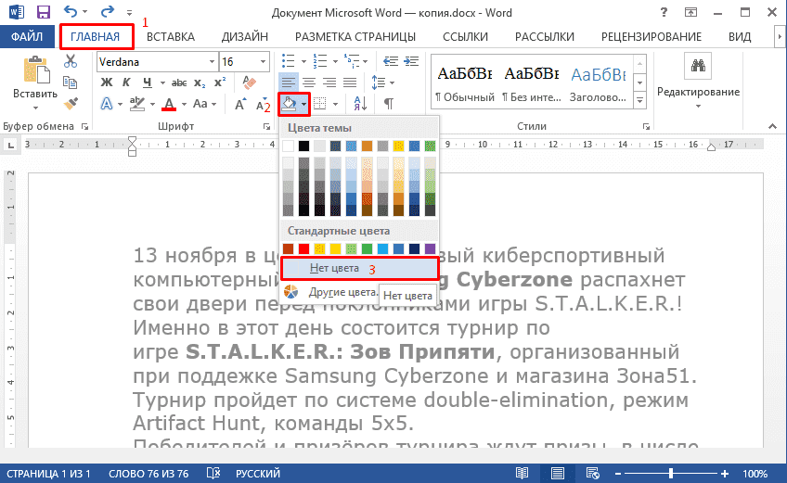
Task: Collapse the ribbon with the arrow
Action: pos(772,126)
